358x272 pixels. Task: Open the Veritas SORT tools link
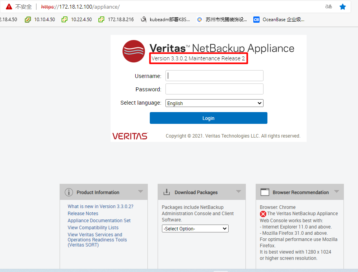(97, 240)
